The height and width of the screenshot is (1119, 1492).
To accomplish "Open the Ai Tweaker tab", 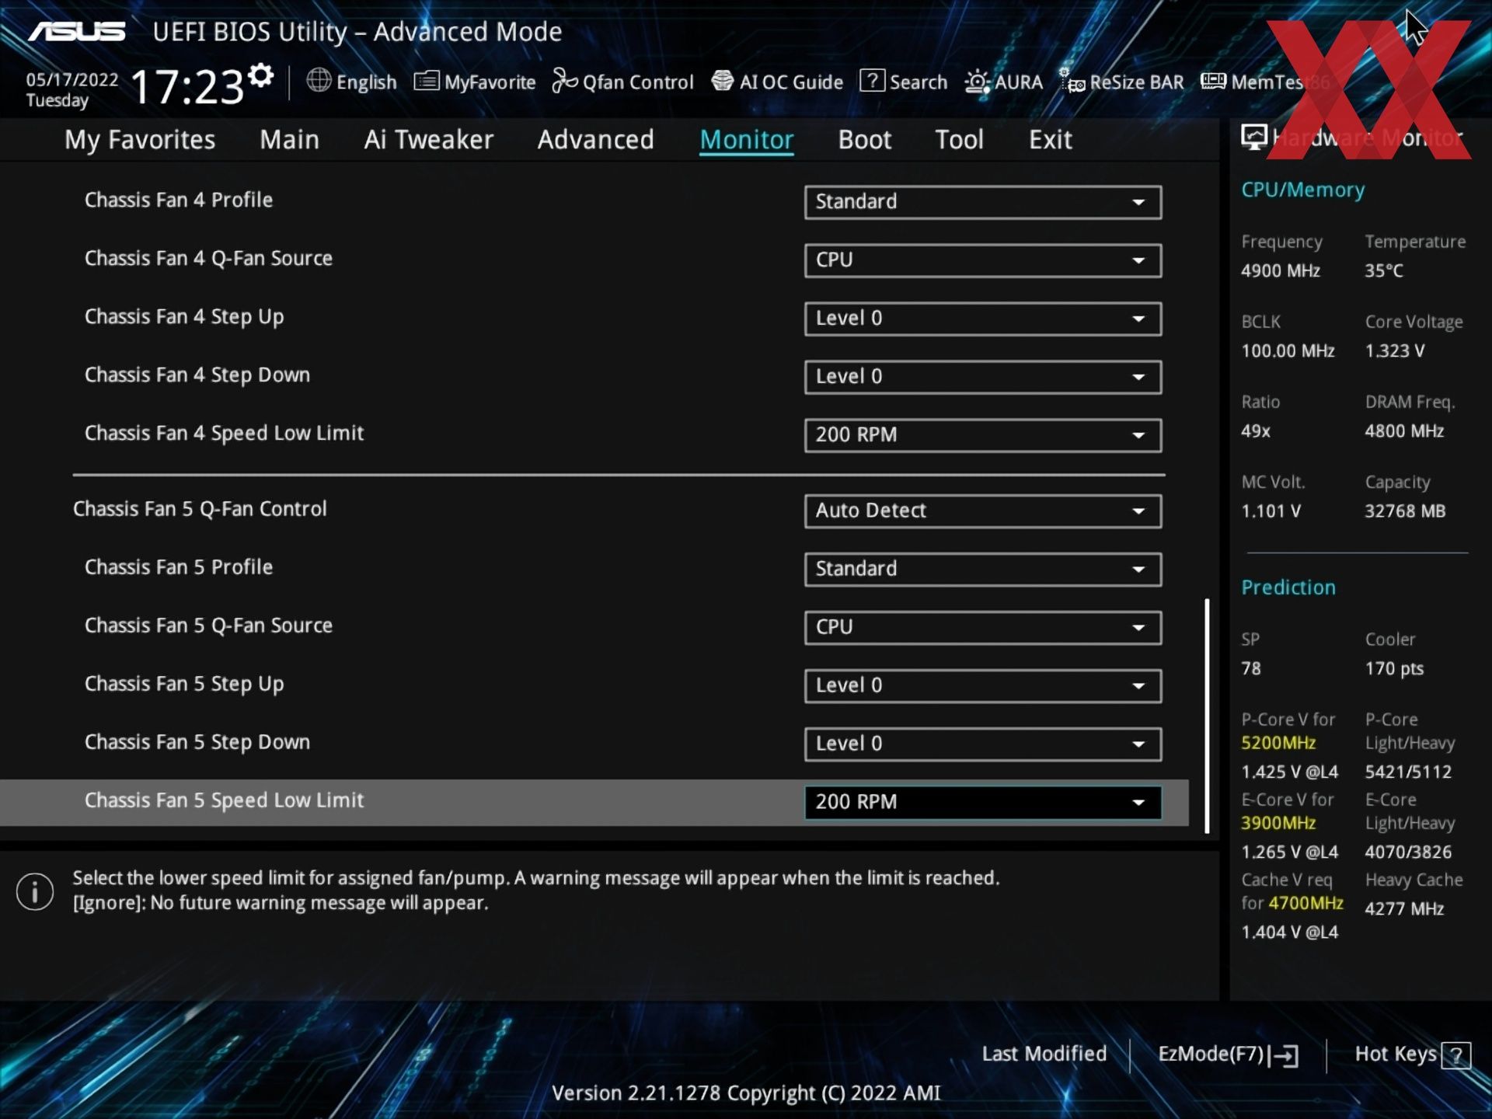I will pos(428,140).
